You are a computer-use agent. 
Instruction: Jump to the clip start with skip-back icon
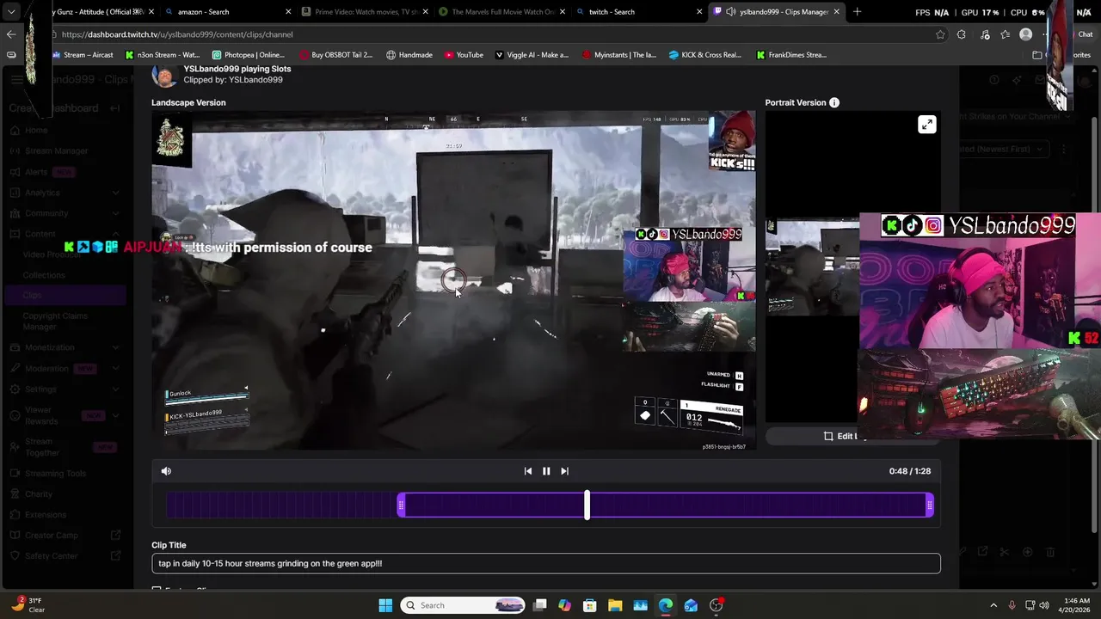pos(528,471)
